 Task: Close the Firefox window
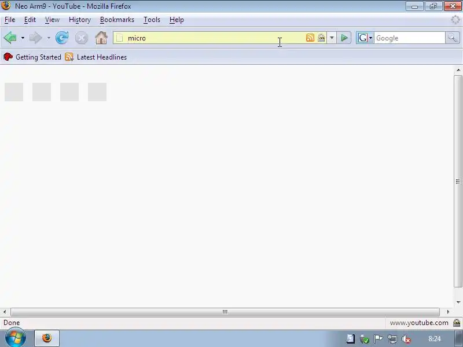click(453, 6)
